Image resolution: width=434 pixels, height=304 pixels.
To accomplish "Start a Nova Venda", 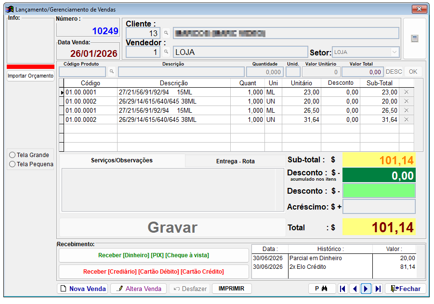I will click(x=82, y=289).
